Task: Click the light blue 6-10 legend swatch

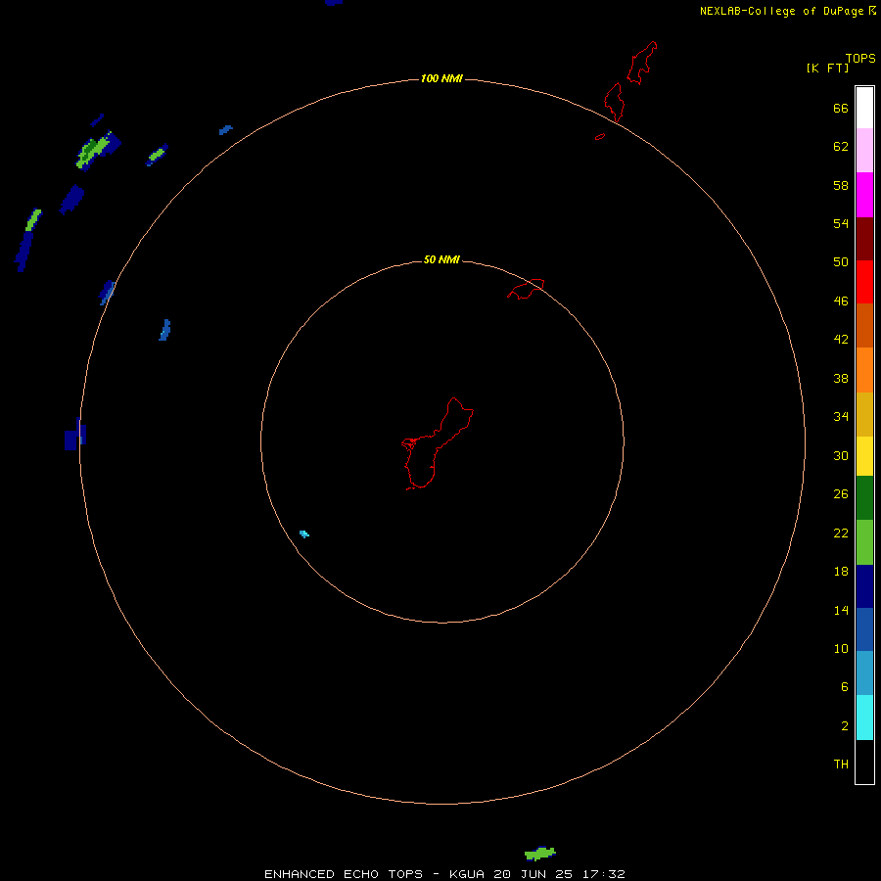Action: pos(864,673)
